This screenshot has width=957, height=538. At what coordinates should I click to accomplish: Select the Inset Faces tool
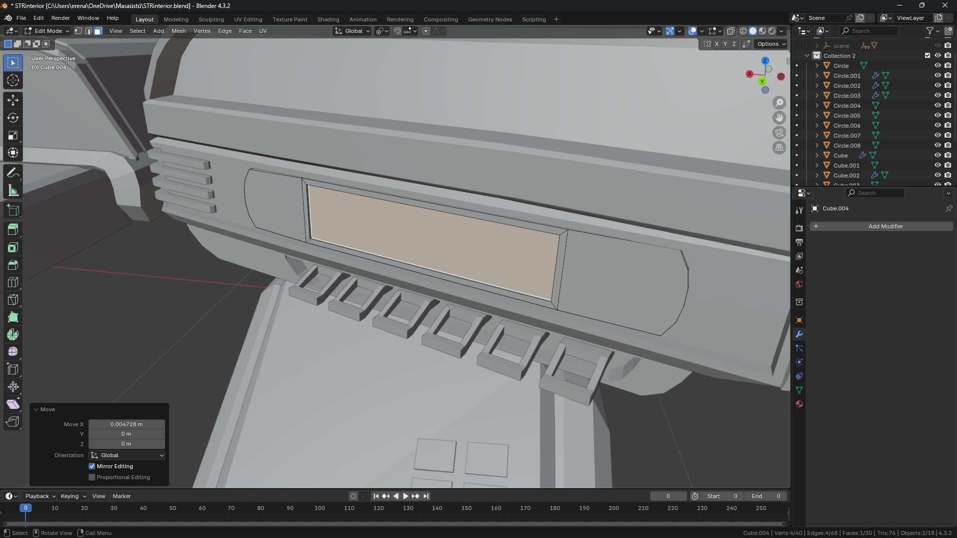pos(13,247)
